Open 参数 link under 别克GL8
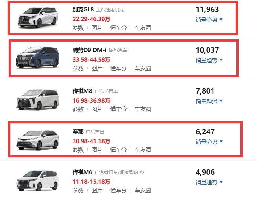The width and height of the screenshot is (258, 198). point(78,28)
